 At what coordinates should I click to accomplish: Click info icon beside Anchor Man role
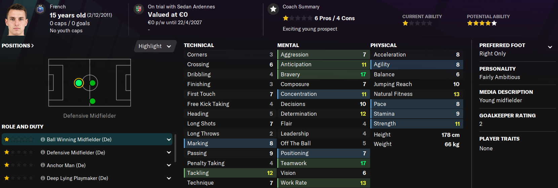pos(43,165)
